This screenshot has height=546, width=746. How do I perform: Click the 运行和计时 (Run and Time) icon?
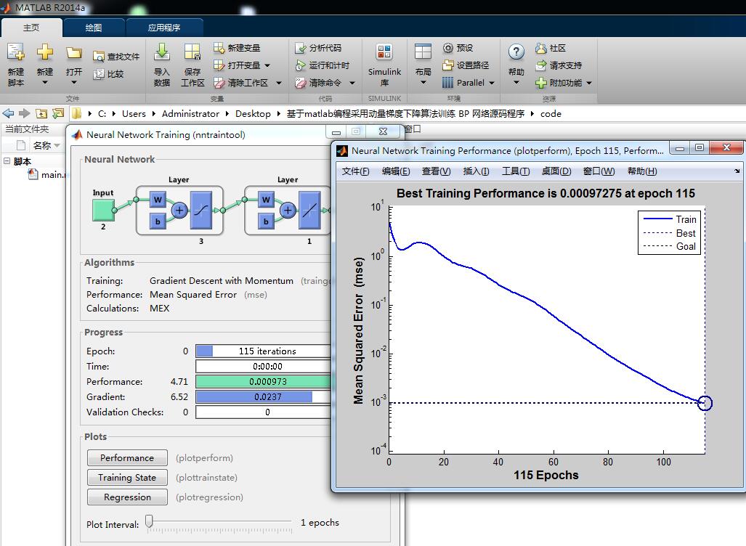[300, 65]
